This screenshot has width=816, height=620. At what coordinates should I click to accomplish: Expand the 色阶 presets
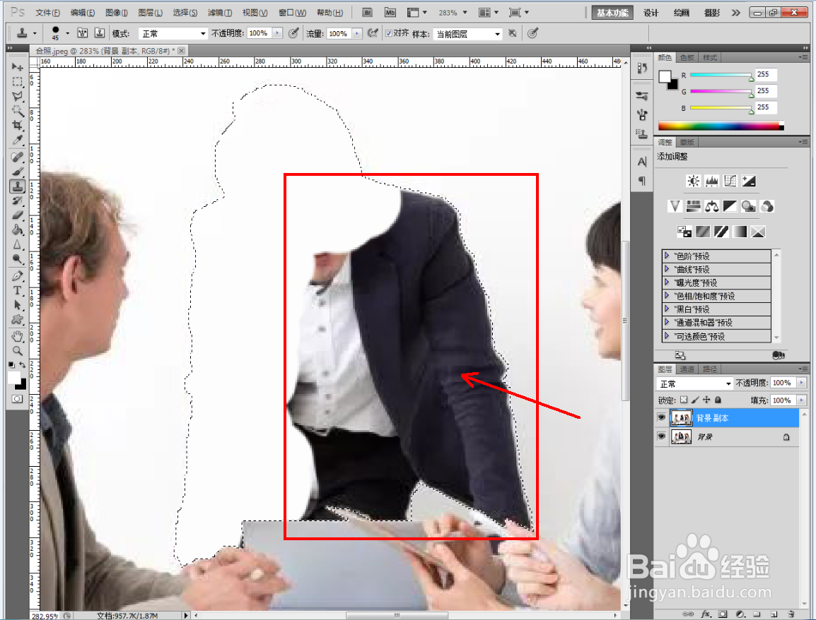pyautogui.click(x=667, y=256)
